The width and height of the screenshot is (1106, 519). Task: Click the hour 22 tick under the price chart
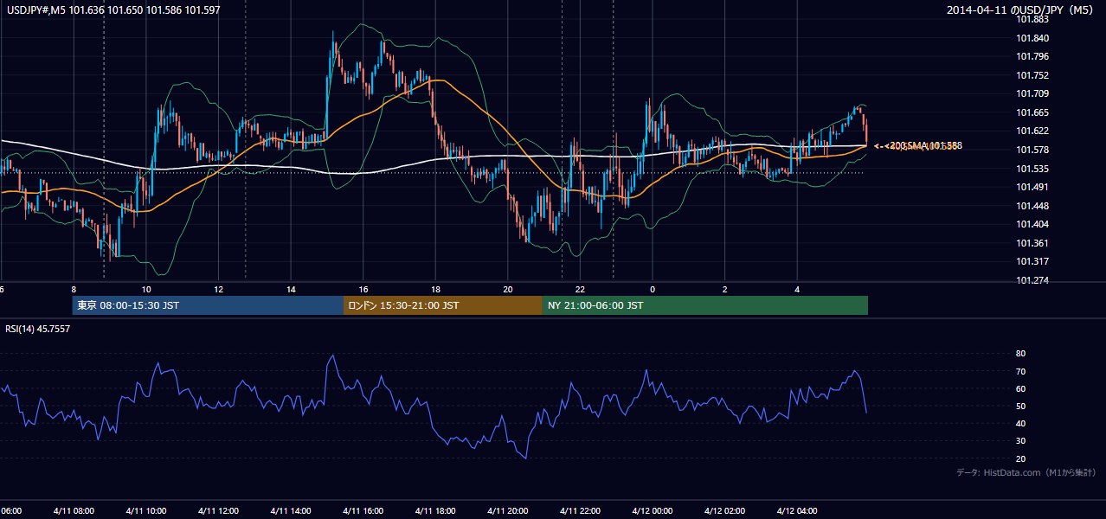580,289
